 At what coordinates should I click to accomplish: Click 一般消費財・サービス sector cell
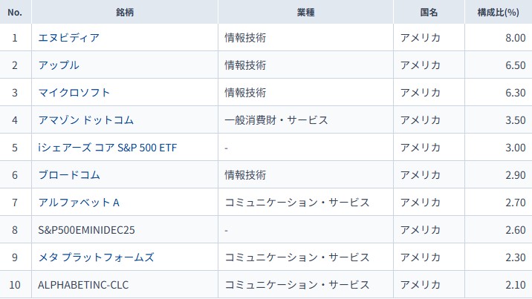276,120
